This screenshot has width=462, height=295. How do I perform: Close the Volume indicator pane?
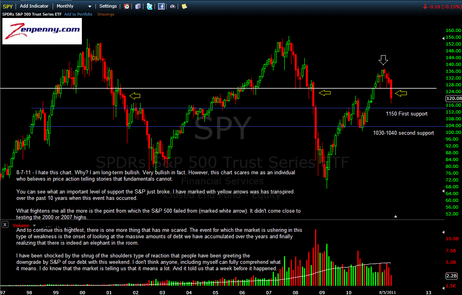(x=5, y=225)
